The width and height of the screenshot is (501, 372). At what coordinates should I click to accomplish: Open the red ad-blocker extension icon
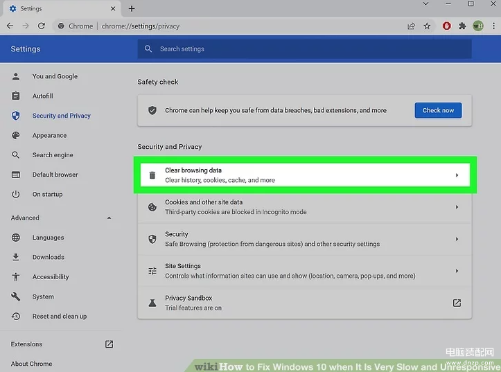[446, 26]
